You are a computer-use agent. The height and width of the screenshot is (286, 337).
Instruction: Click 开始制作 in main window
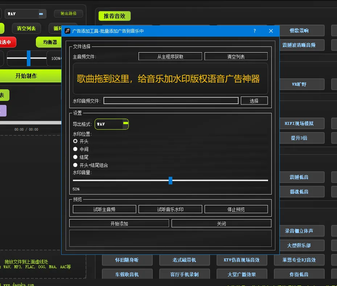tap(31, 76)
